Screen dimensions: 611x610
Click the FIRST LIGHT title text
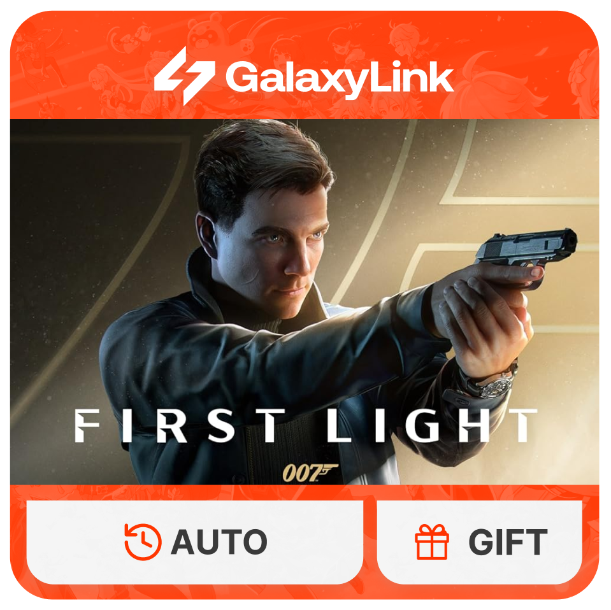[x=306, y=426]
